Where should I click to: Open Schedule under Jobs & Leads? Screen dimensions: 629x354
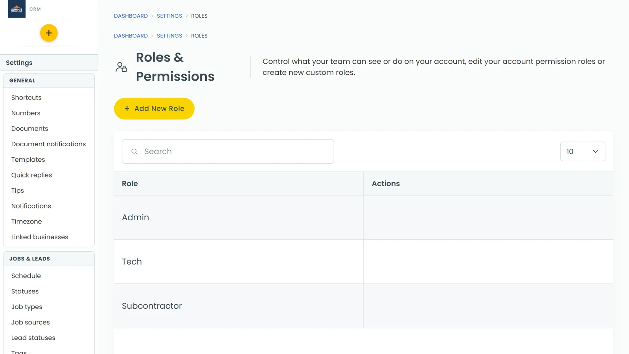tap(26, 276)
